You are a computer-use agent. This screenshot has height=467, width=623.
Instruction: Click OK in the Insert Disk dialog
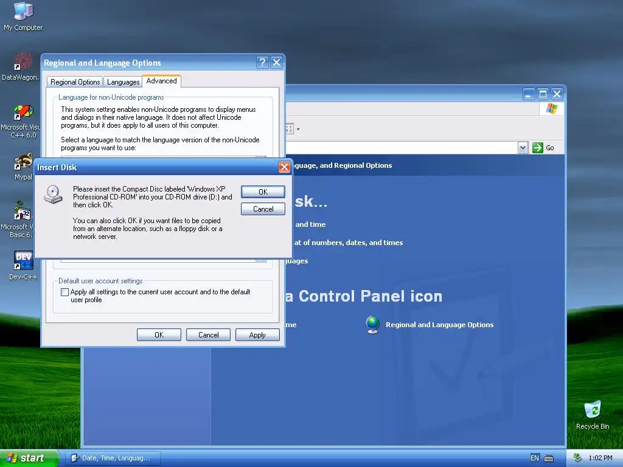[x=263, y=192]
